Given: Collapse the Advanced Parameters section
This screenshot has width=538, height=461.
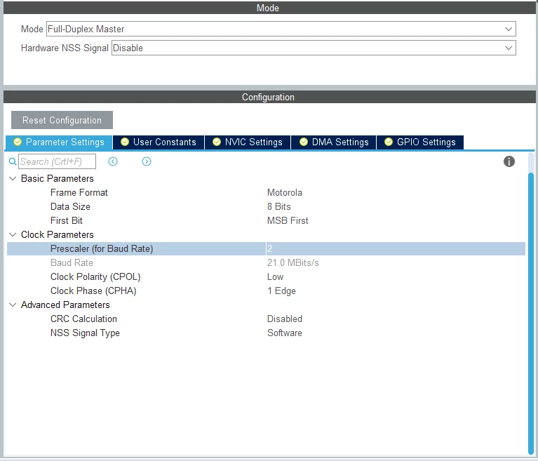Looking at the screenshot, I should 13,305.
